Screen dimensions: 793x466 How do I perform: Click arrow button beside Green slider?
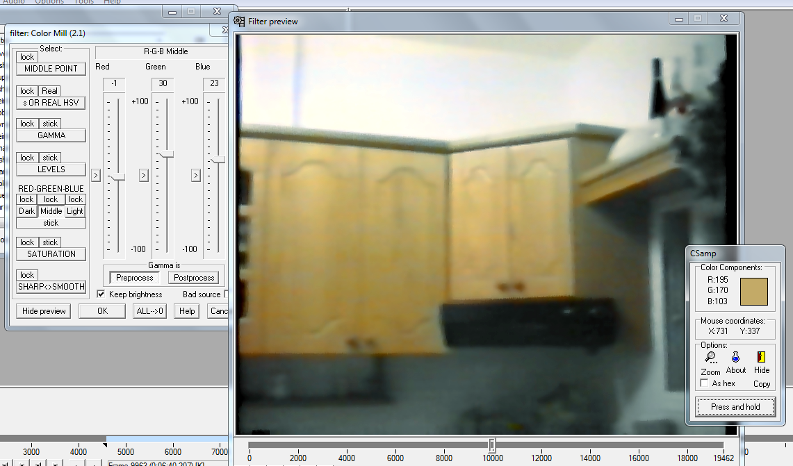point(144,176)
